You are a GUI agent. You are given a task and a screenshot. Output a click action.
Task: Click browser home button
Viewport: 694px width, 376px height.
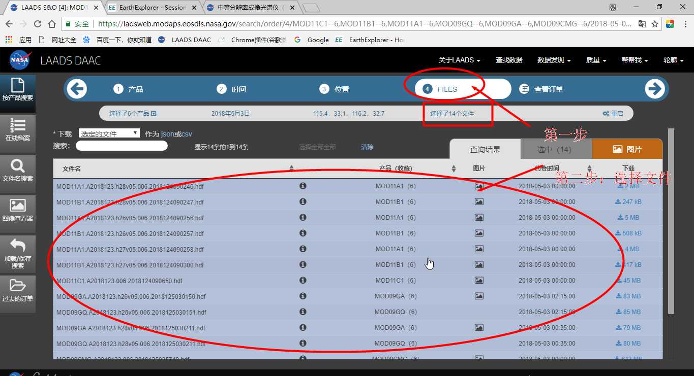[x=51, y=24]
